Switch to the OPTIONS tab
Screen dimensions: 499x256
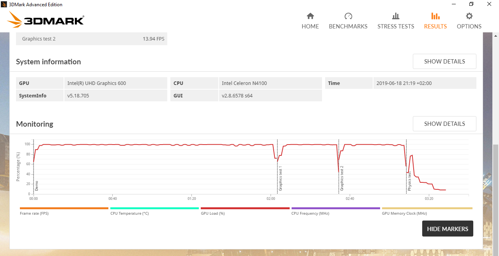(x=469, y=21)
